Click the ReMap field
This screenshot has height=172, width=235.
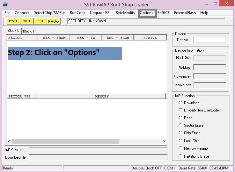point(210,67)
